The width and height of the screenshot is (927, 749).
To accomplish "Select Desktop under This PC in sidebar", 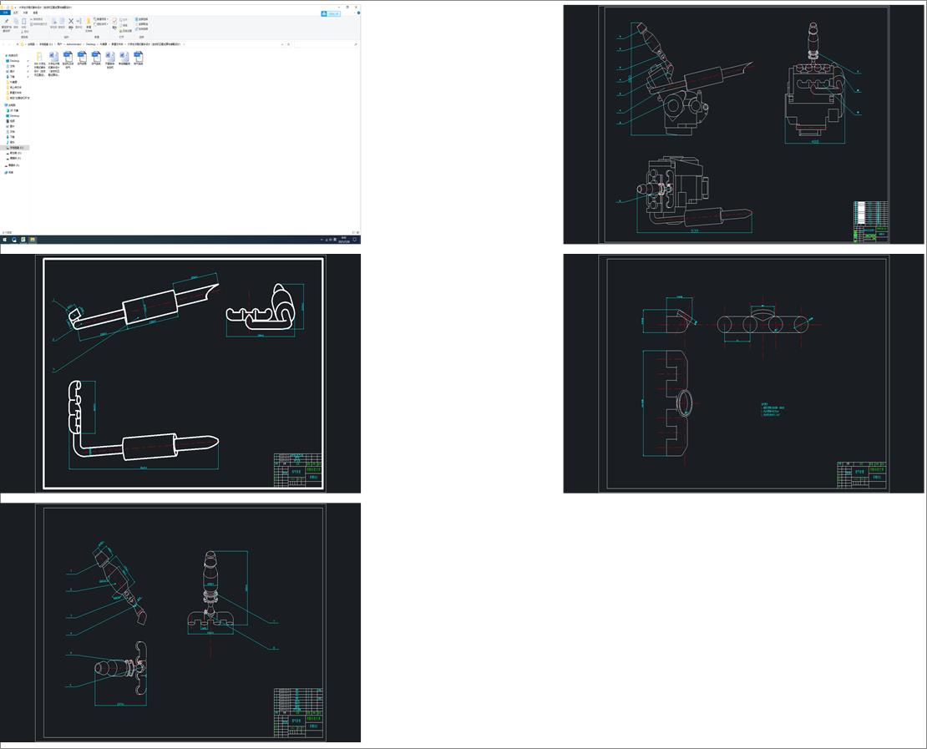I will (13, 116).
